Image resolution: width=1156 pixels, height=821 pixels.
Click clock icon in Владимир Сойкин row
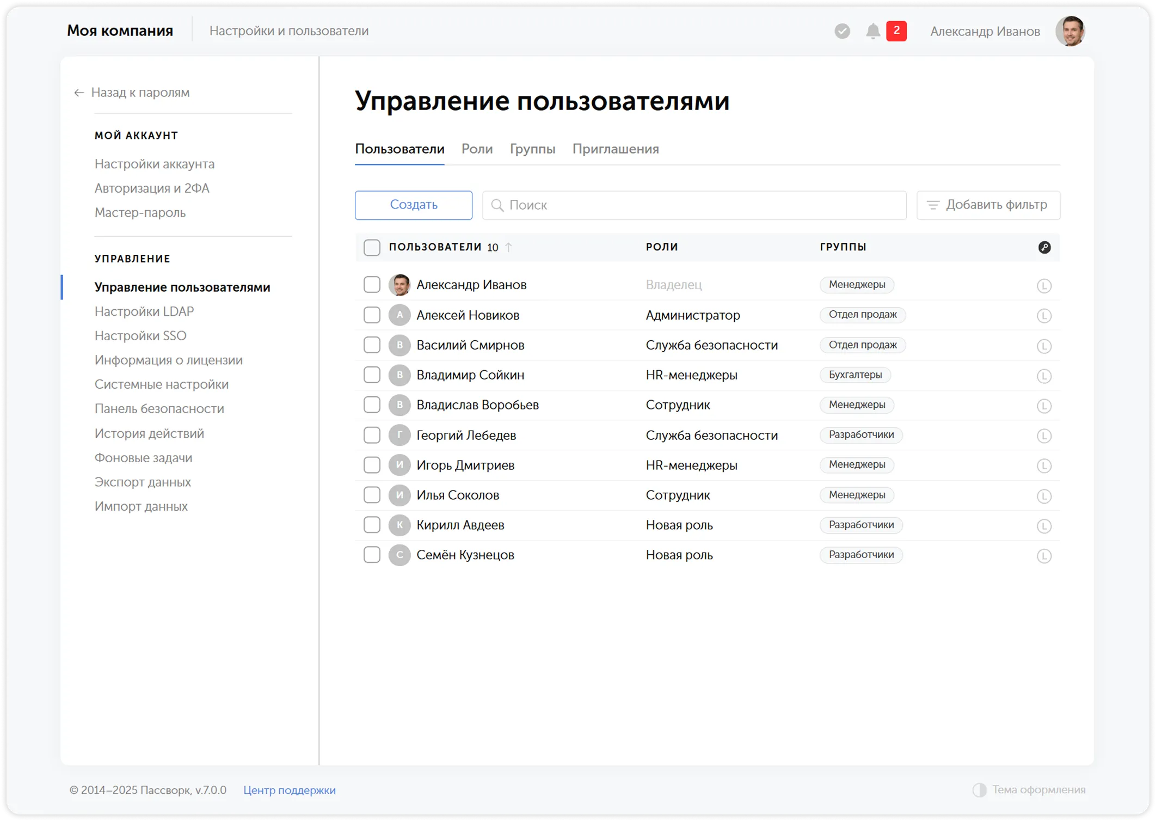[1043, 376]
